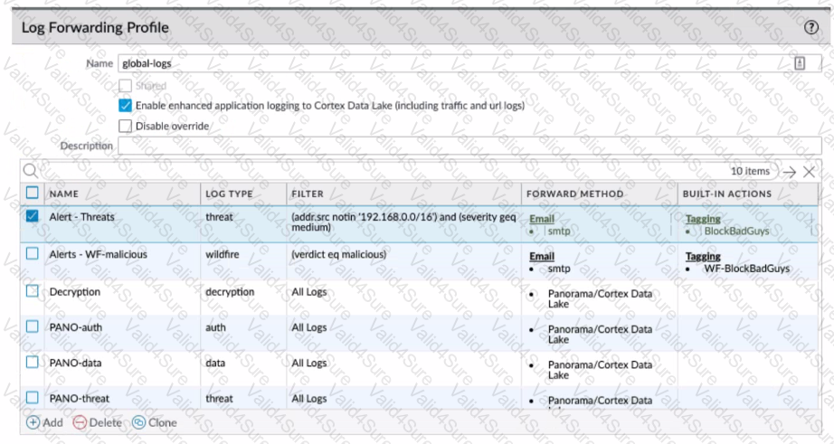Click the icon inside the Name field
The height and width of the screenshot is (444, 834).
[x=800, y=63]
